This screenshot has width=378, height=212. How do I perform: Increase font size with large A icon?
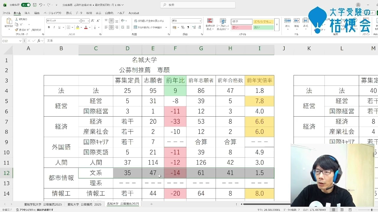[93, 21]
